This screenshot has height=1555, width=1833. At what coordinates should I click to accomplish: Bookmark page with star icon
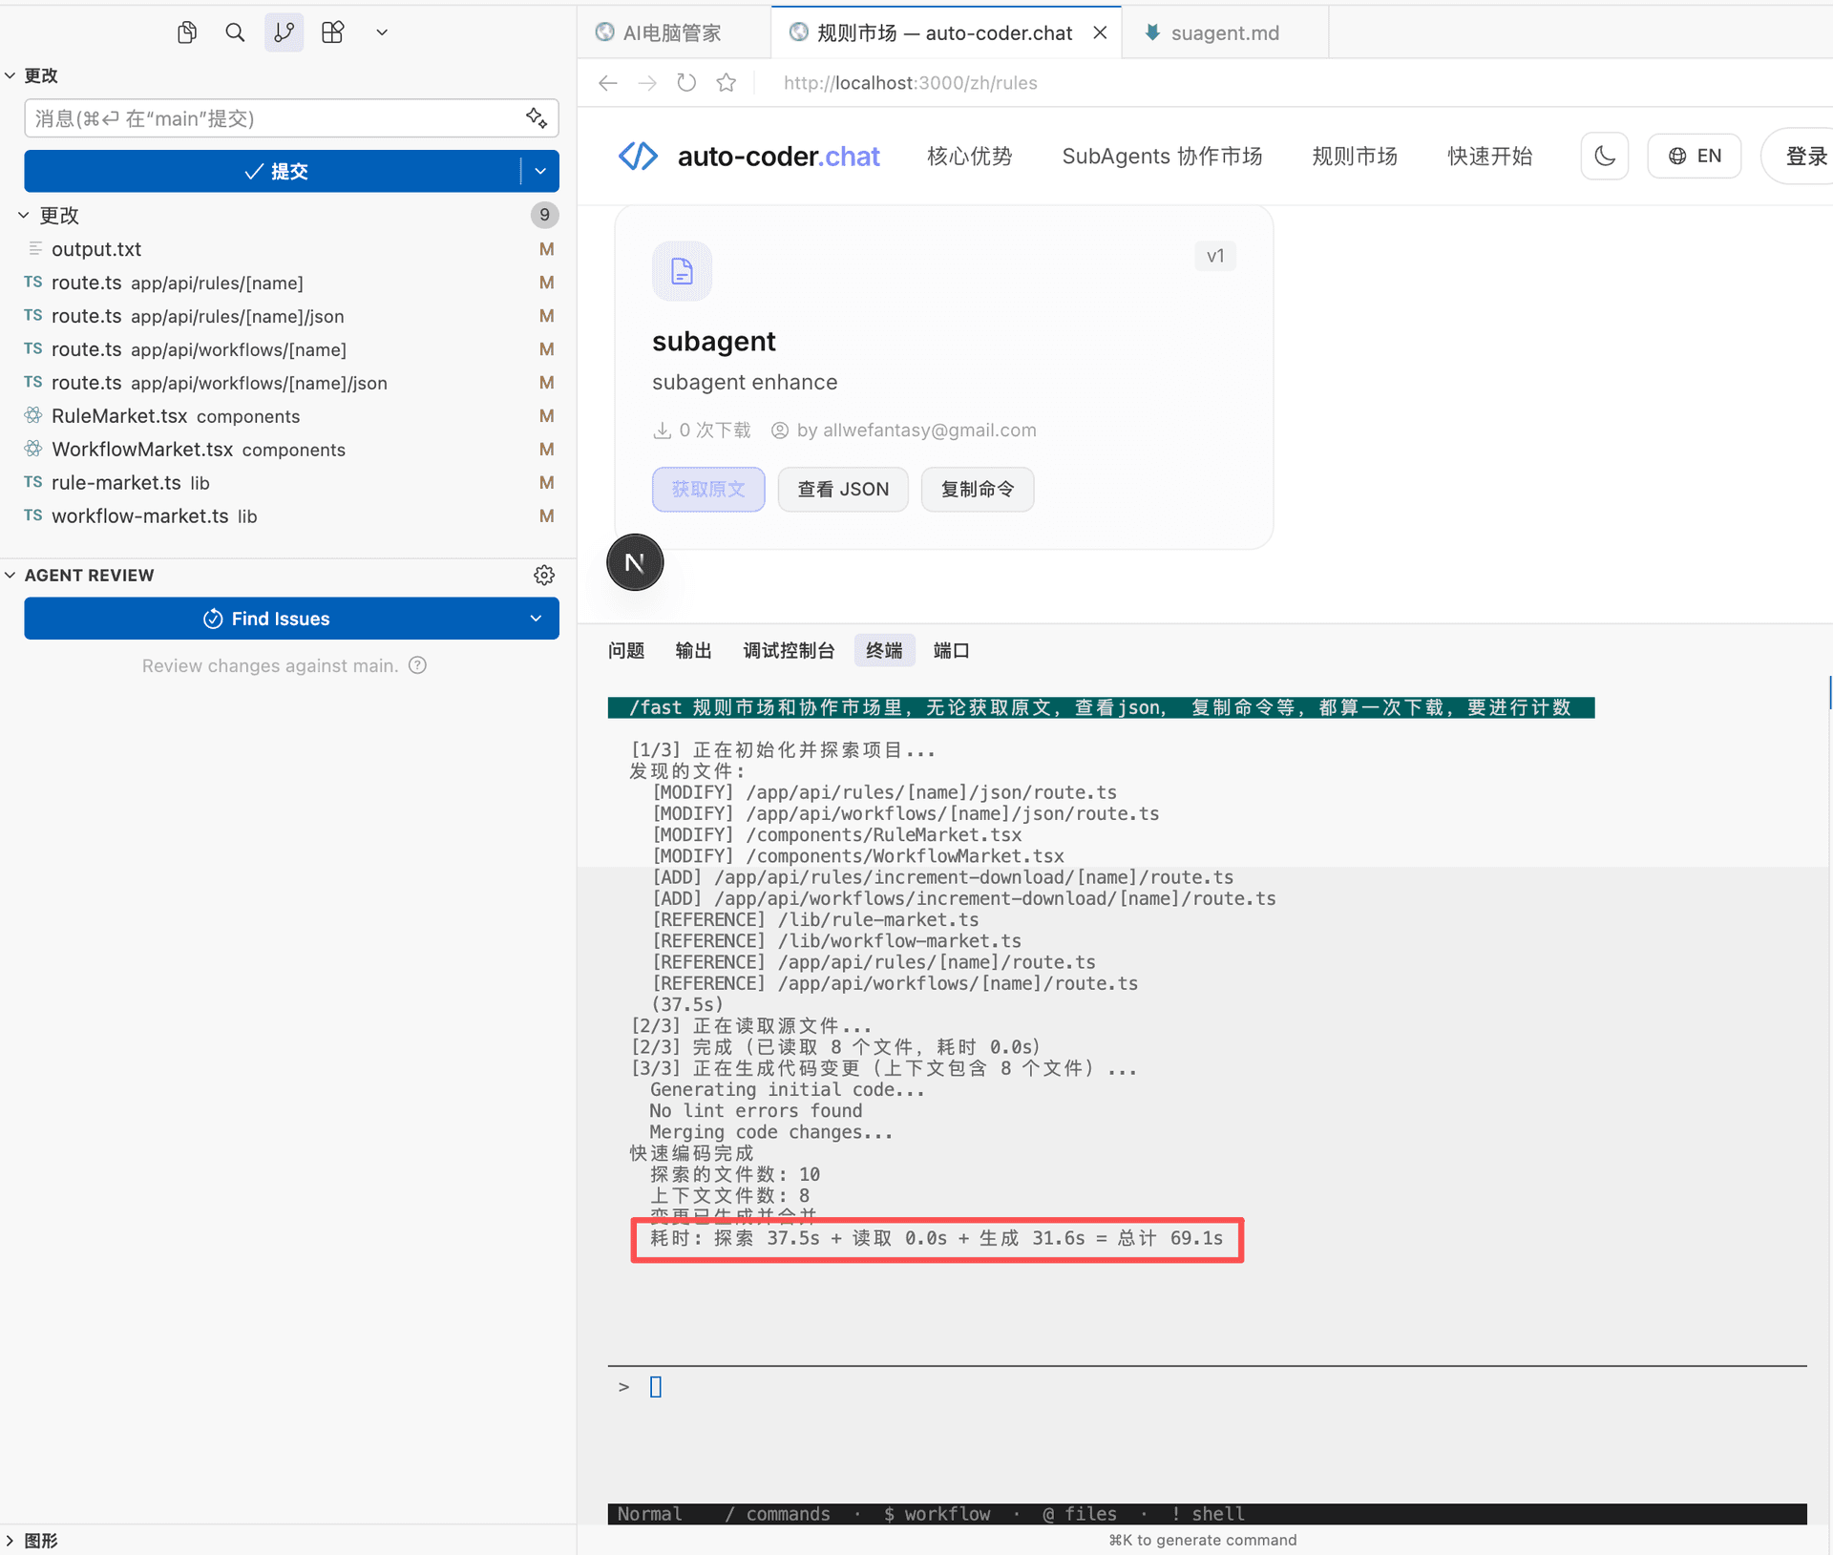(x=727, y=83)
